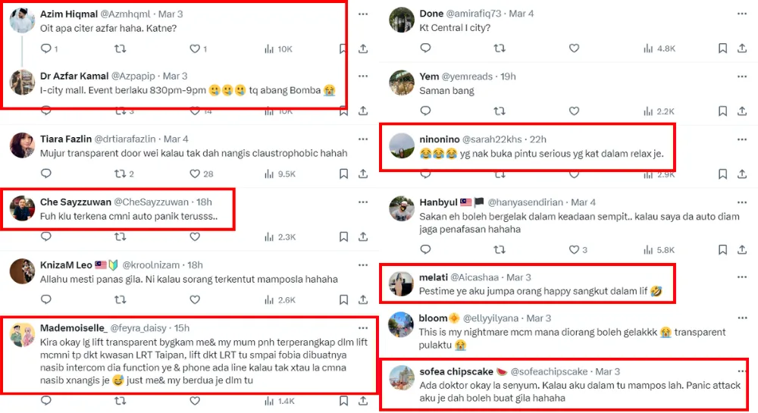The height and width of the screenshot is (413, 758).
Task: Like Hanbyul's tweet with 3 likes
Action: pos(573,249)
